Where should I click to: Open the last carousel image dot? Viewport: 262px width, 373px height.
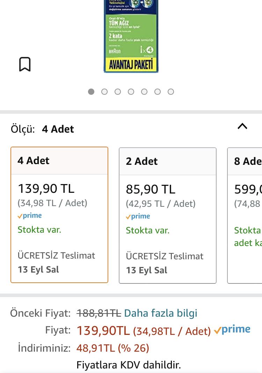pos(171,92)
